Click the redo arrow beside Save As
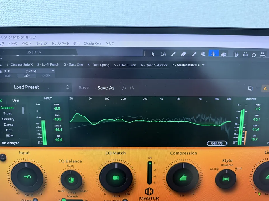Screen dimensions: 269x201 [132, 88]
